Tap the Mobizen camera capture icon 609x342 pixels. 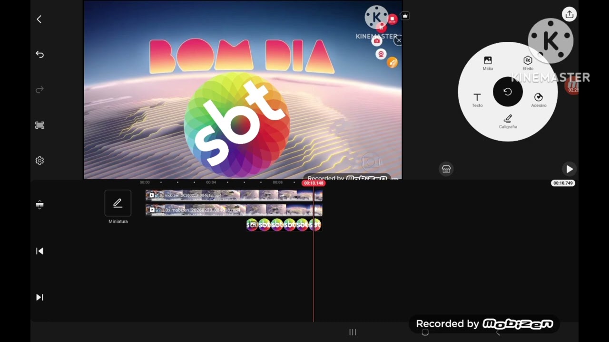tap(377, 41)
